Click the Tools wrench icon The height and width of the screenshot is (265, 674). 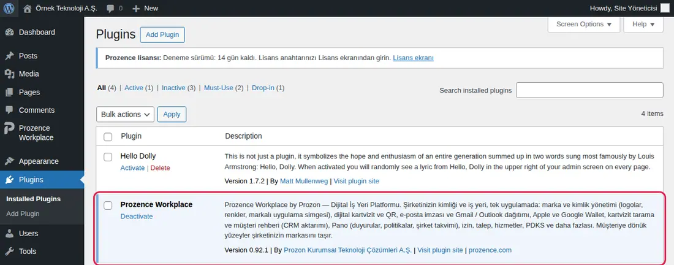(9, 252)
